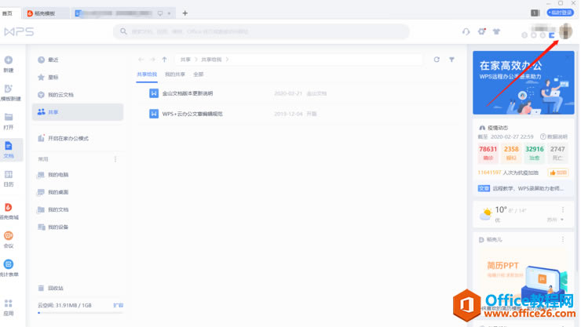
Task: Open the 稻壳商城 store icon
Action: 9,207
